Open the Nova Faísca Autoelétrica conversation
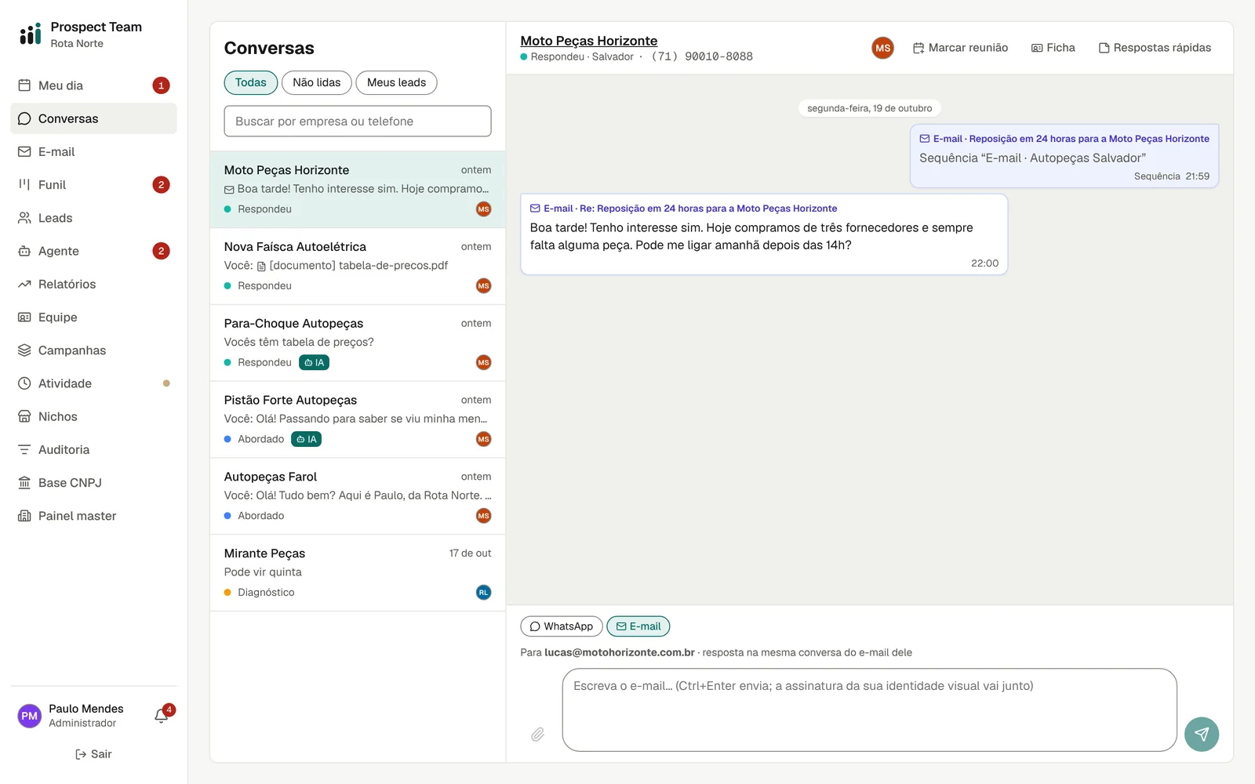1255x784 pixels. (x=358, y=267)
